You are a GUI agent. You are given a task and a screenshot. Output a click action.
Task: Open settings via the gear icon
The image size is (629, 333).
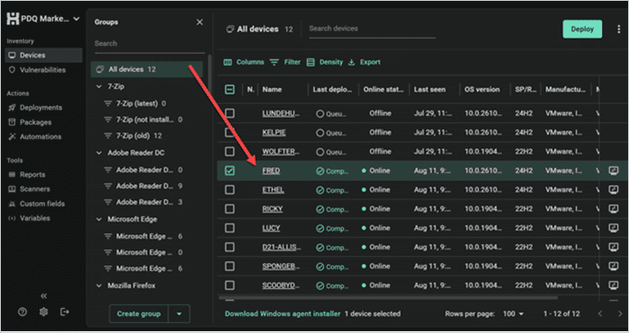point(44,311)
